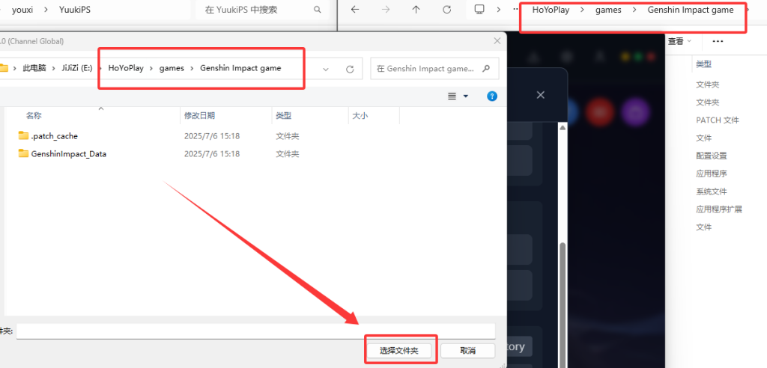Image resolution: width=767 pixels, height=368 pixels.
Task: Open the view options list icon
Action: (452, 96)
